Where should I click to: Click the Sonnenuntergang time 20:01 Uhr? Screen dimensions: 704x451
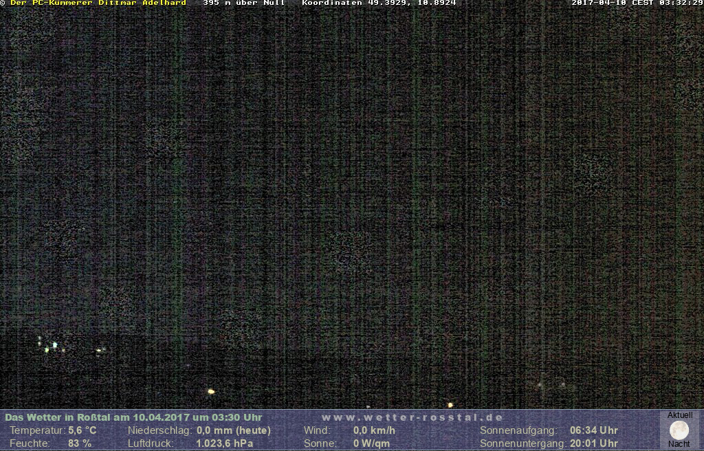tap(593, 443)
